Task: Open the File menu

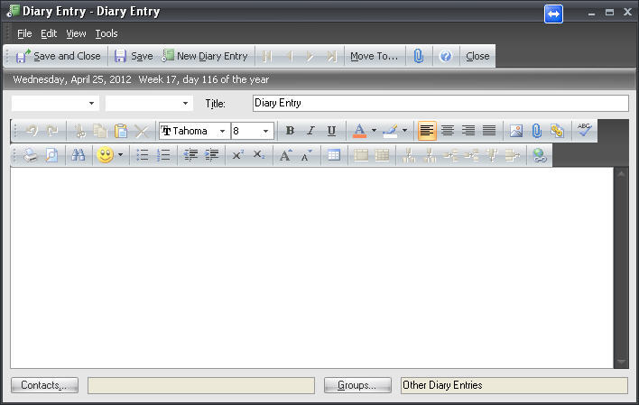Action: [x=24, y=33]
